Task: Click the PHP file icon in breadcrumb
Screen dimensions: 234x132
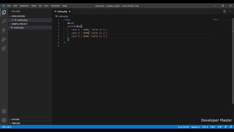Action: (x=56, y=16)
